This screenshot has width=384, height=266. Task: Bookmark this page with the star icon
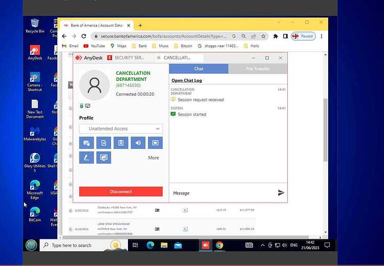pyautogui.click(x=263, y=36)
